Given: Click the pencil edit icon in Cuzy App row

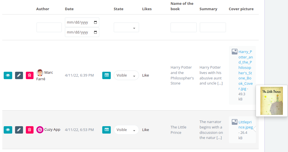Looking at the screenshot, I should pyautogui.click(x=19, y=130).
